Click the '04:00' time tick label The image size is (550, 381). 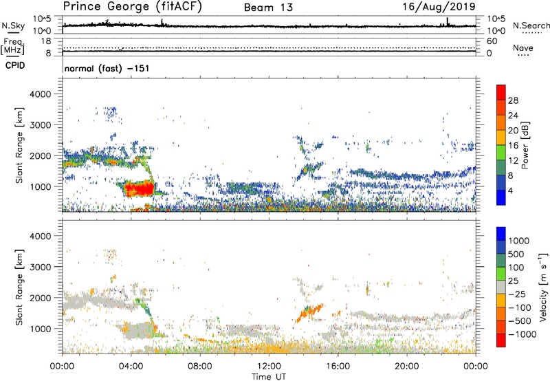131,367
